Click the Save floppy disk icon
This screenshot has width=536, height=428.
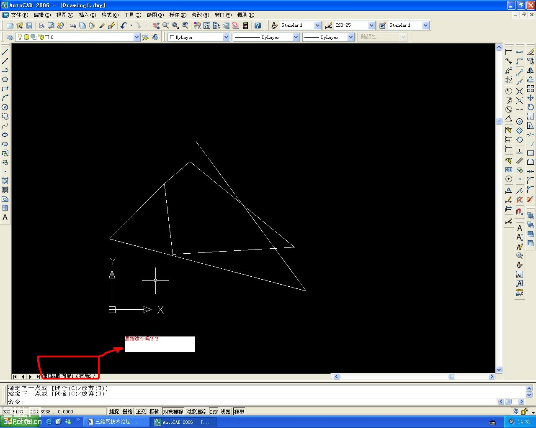[29, 25]
